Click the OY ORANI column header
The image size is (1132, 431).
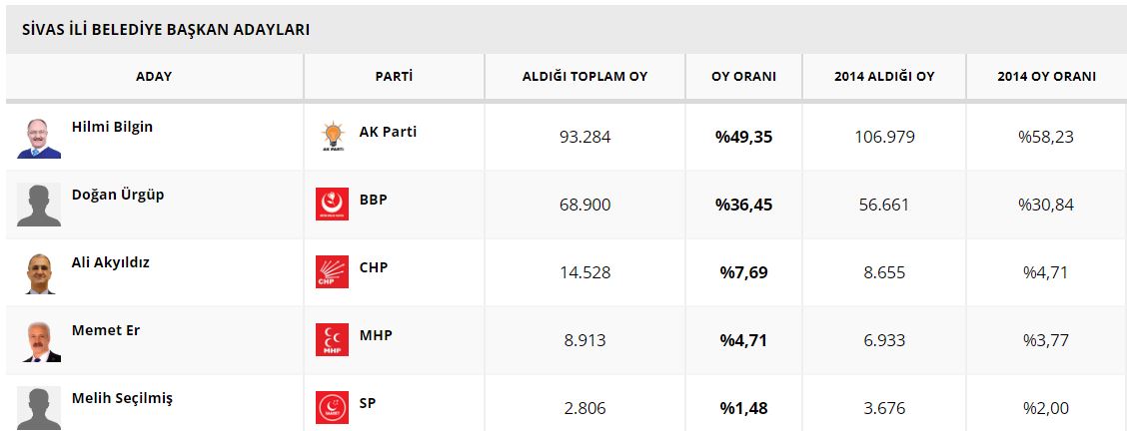(x=743, y=77)
